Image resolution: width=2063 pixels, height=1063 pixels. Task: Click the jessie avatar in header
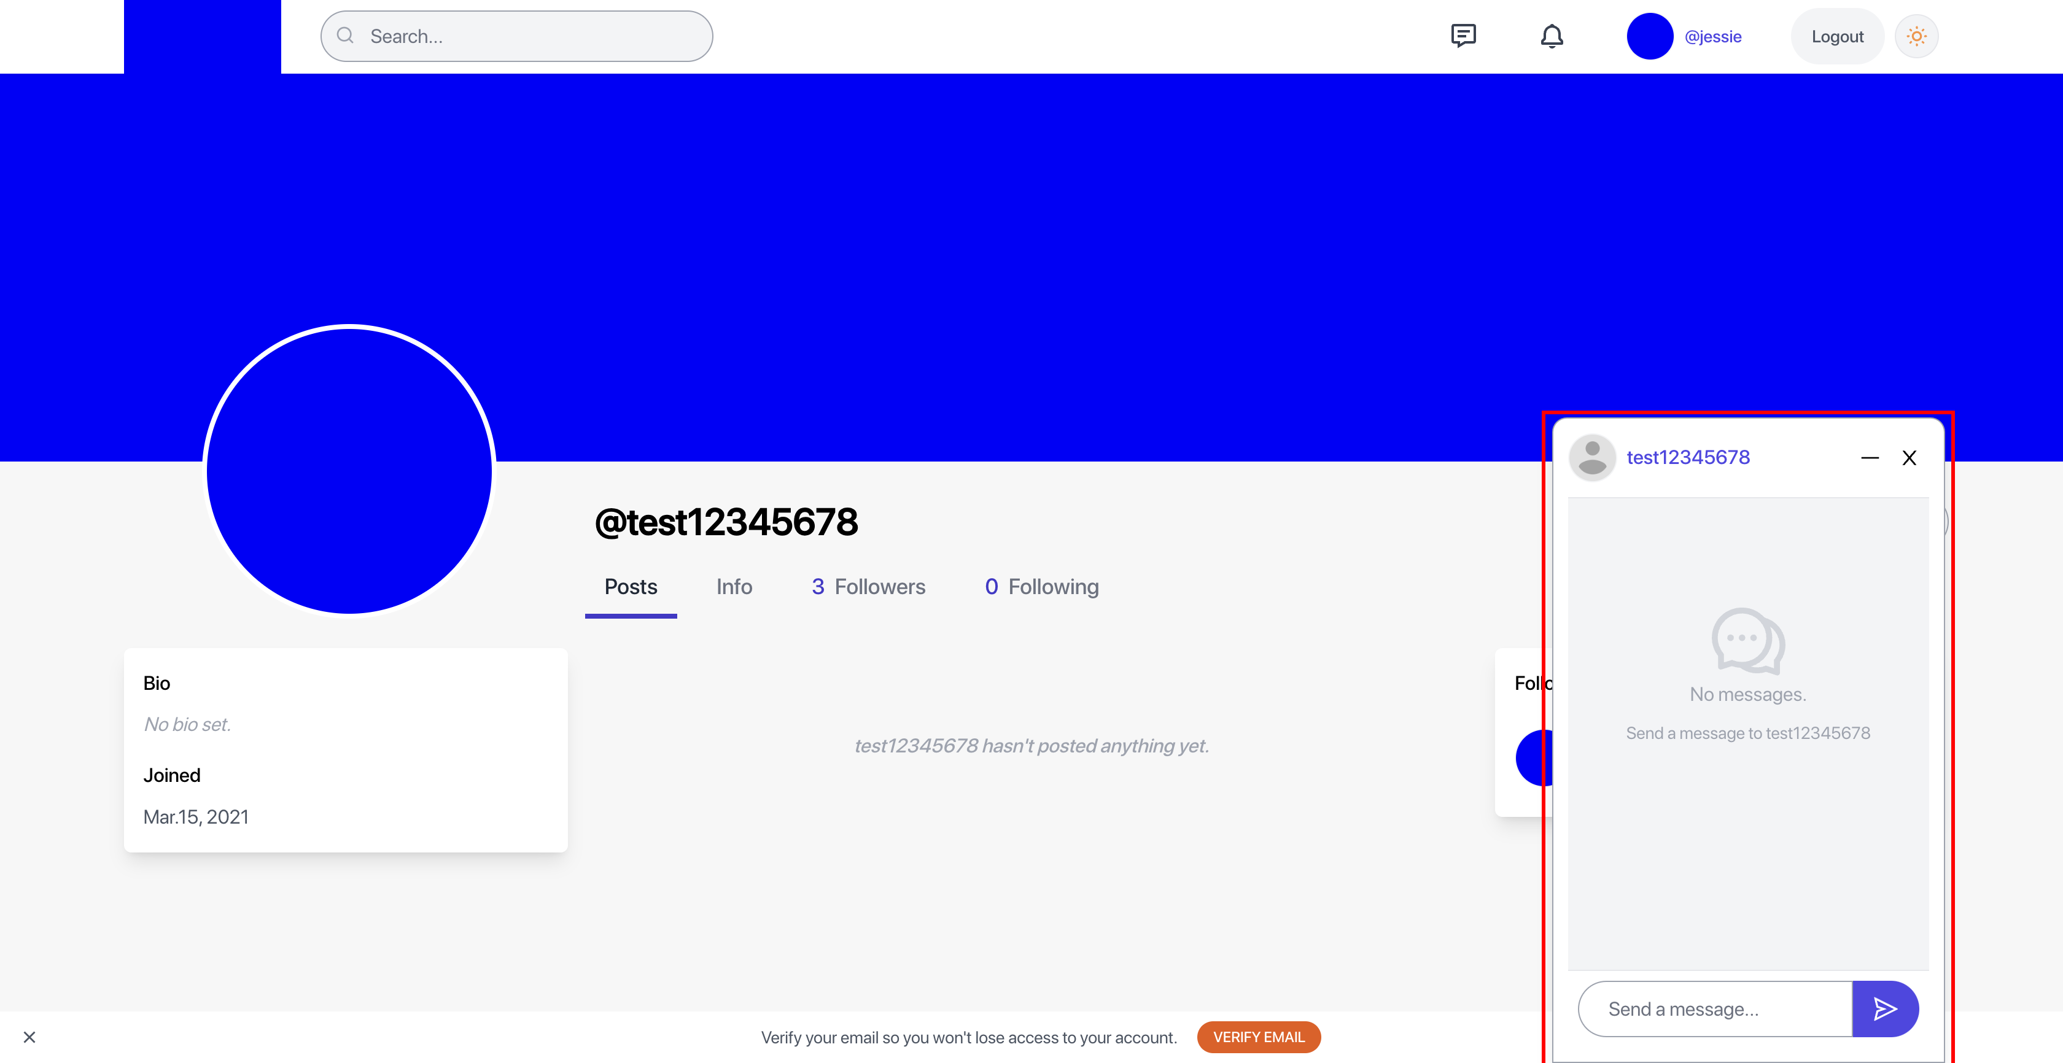(1649, 36)
